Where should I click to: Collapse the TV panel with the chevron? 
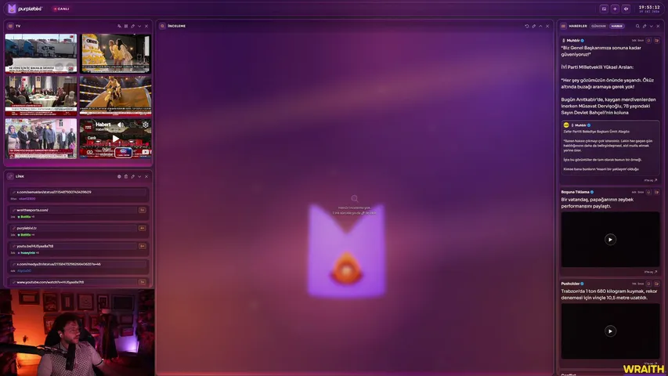139,26
